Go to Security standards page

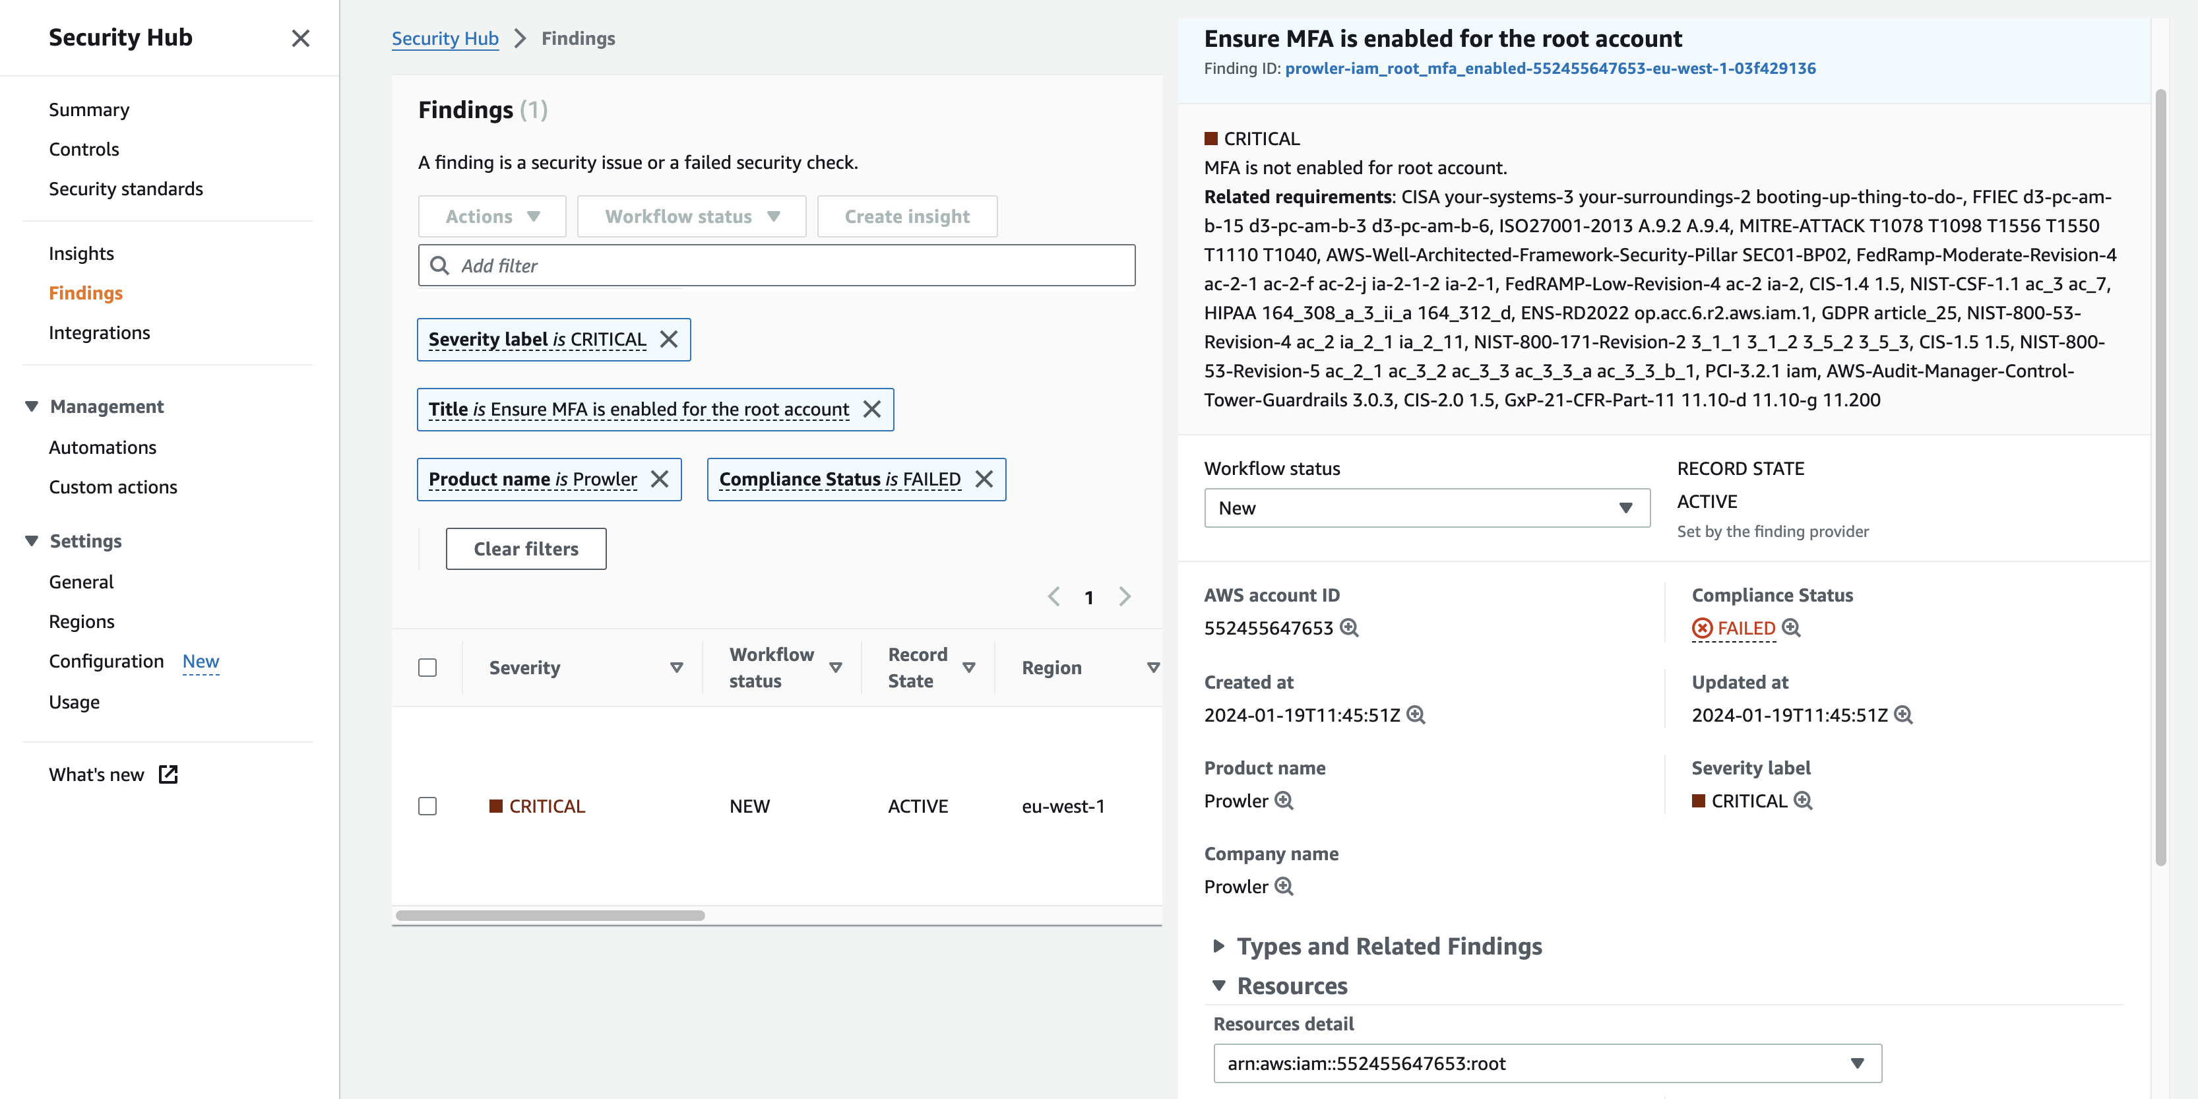[x=125, y=189]
